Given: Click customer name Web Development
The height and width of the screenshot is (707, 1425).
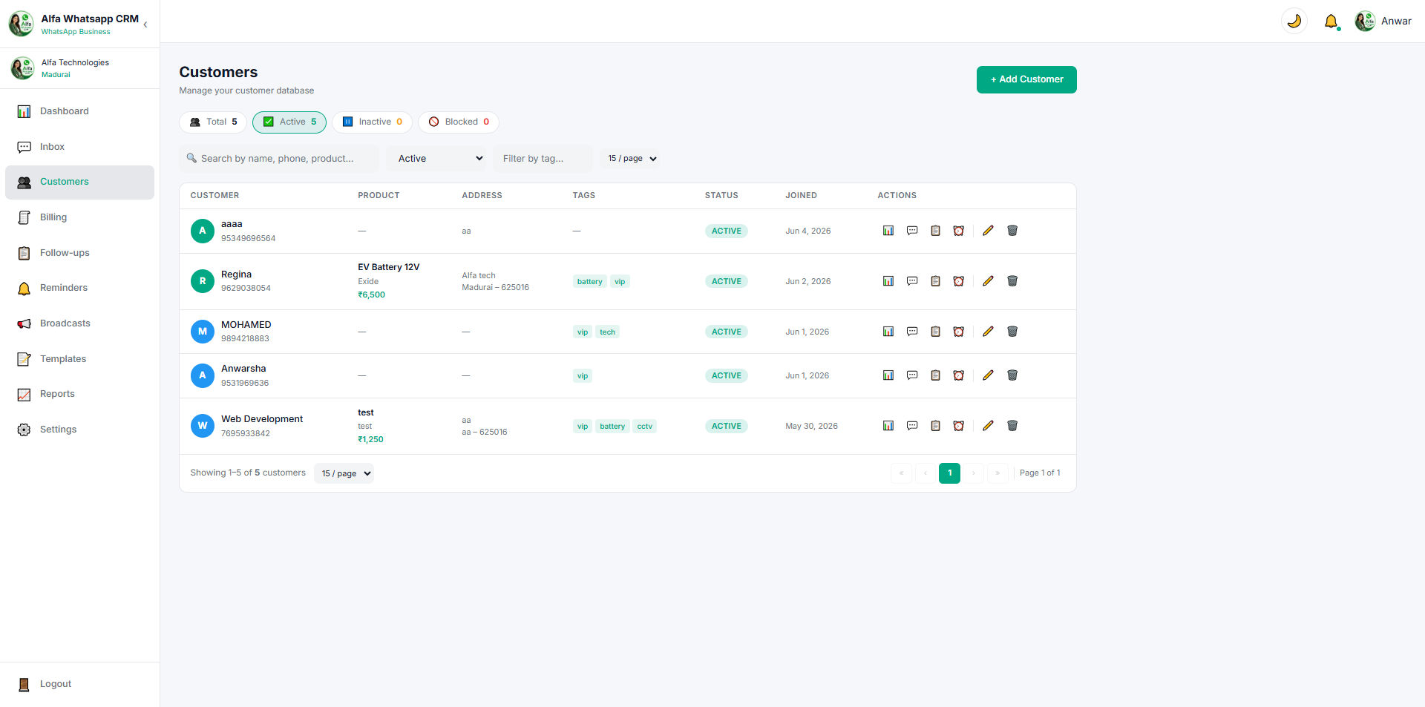Looking at the screenshot, I should pyautogui.click(x=262, y=419).
